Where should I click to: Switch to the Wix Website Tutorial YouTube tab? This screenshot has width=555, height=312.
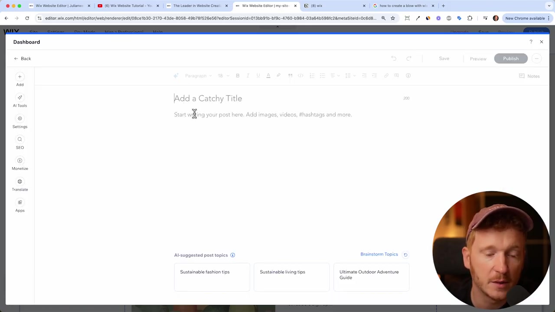pyautogui.click(x=128, y=6)
